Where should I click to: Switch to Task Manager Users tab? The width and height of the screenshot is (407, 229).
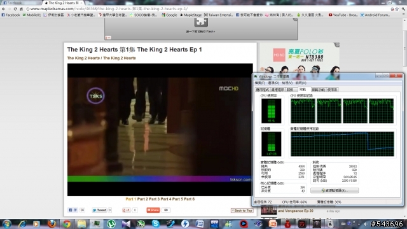[332, 90]
